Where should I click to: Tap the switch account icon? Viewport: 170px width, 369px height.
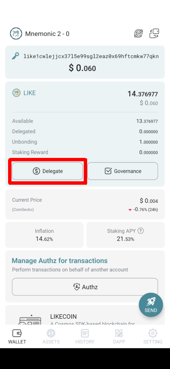point(154,34)
